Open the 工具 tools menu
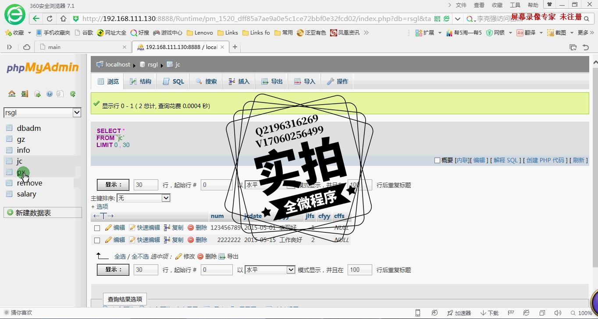598x319 pixels. [515, 5]
